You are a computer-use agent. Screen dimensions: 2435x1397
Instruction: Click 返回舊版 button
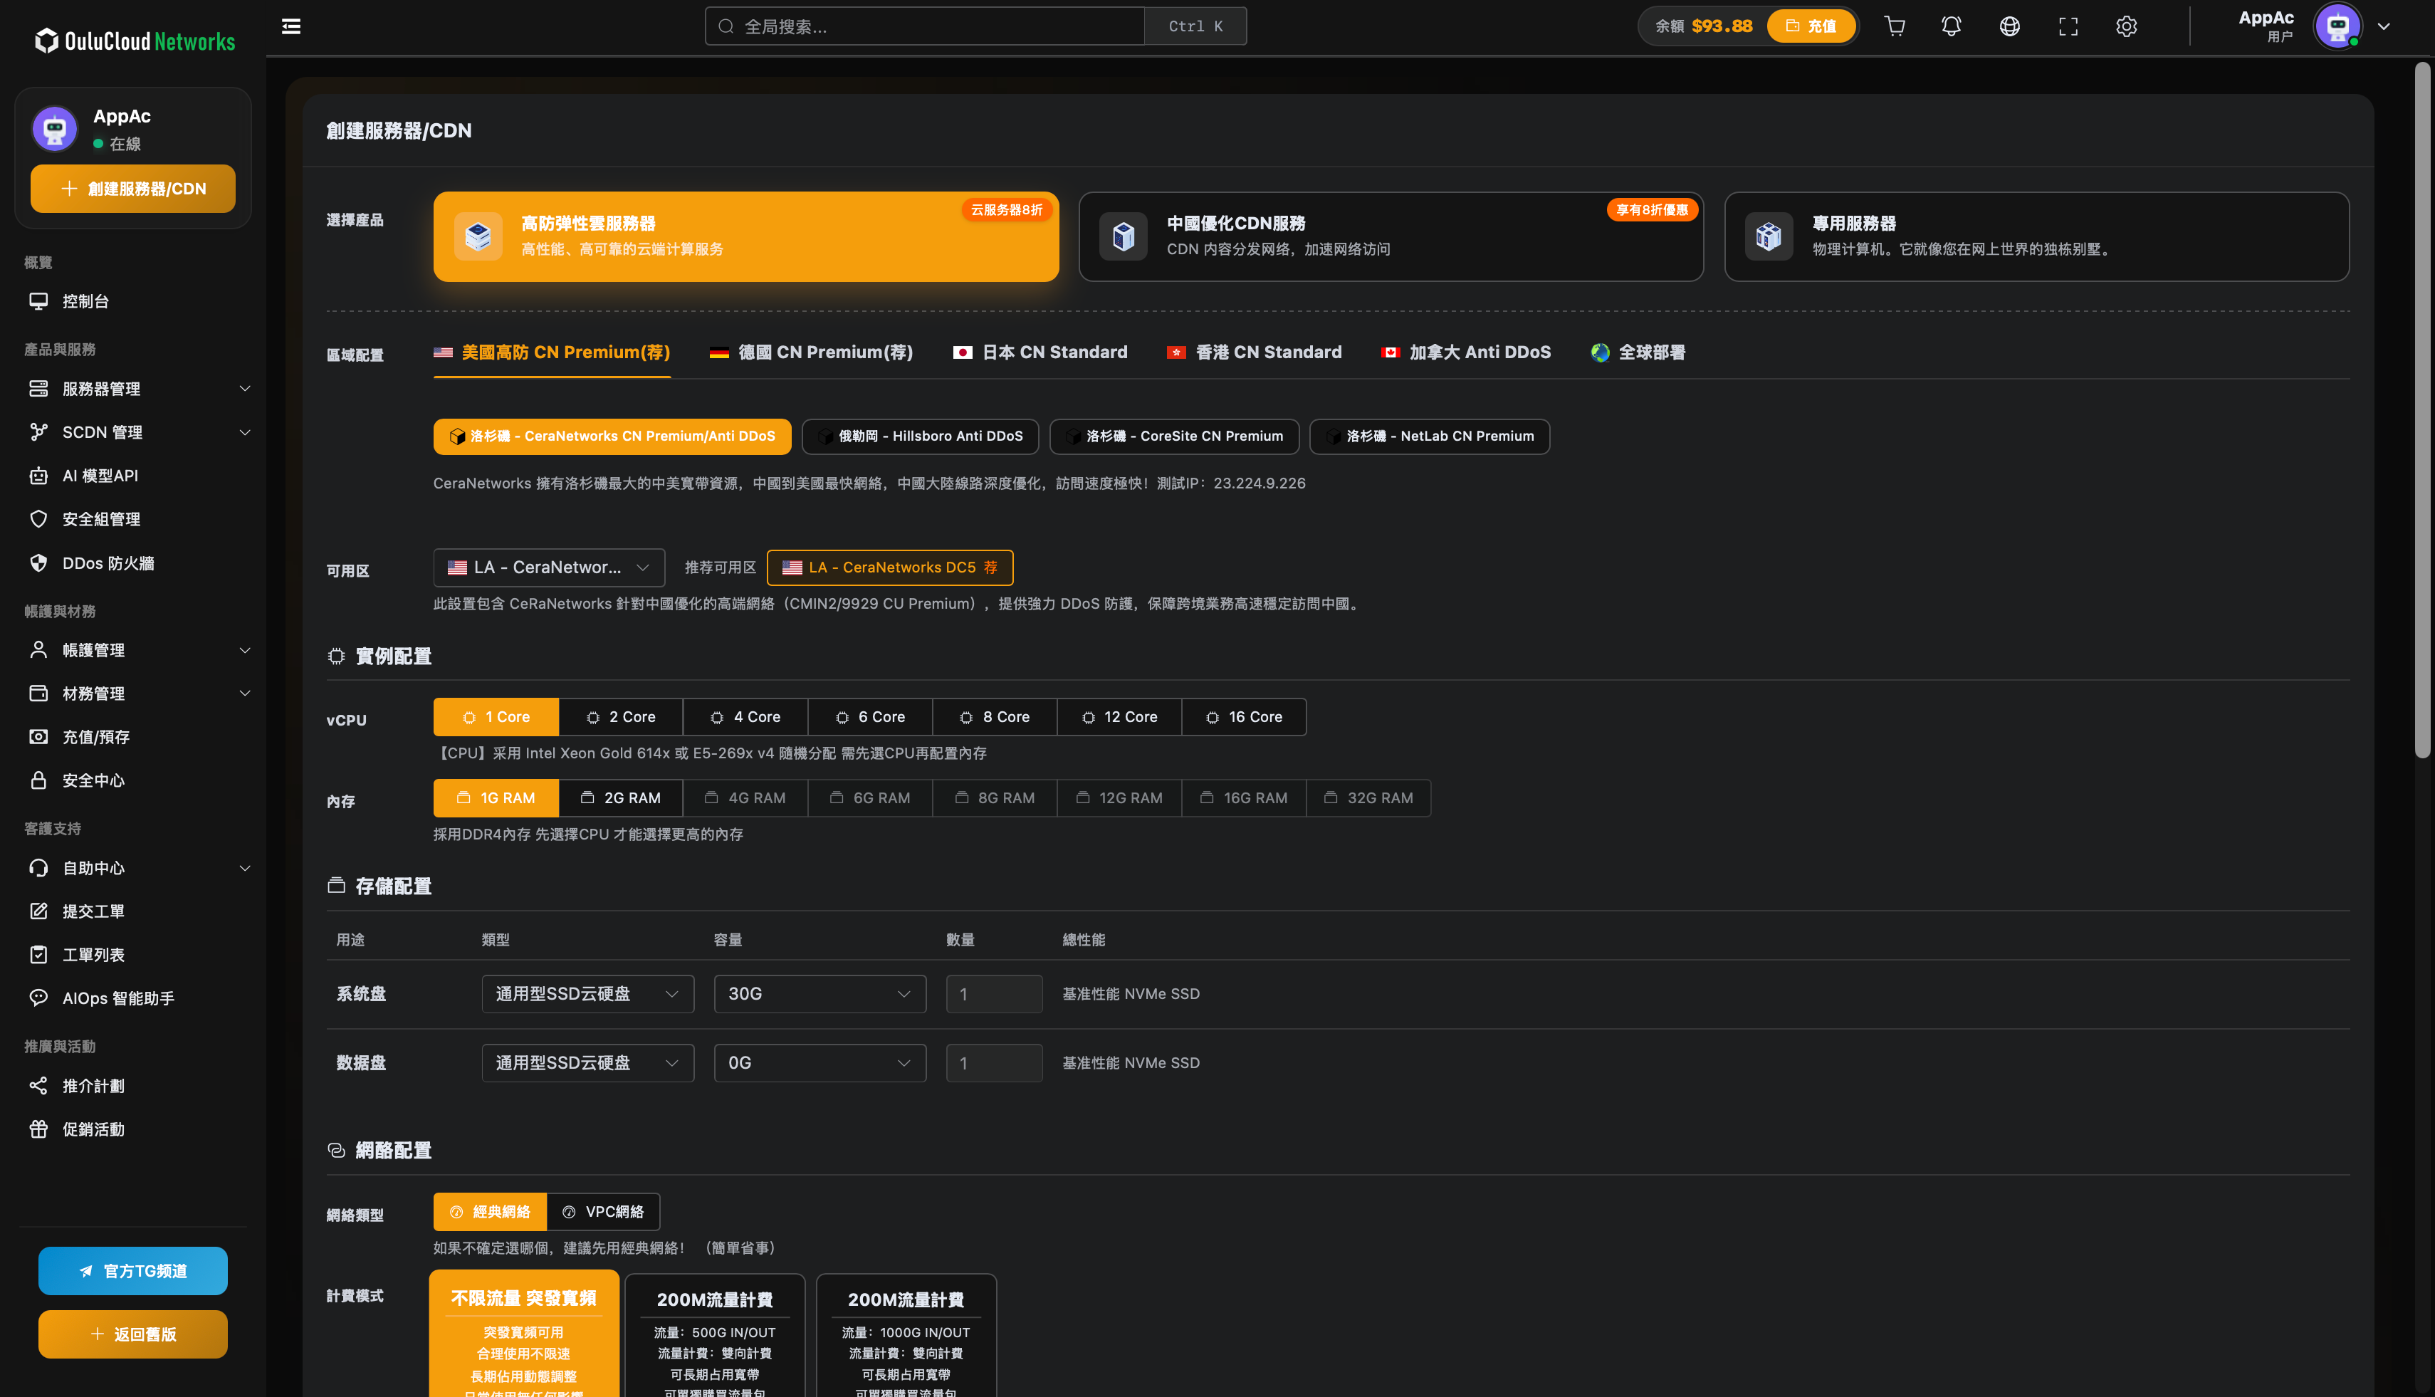pyautogui.click(x=132, y=1334)
